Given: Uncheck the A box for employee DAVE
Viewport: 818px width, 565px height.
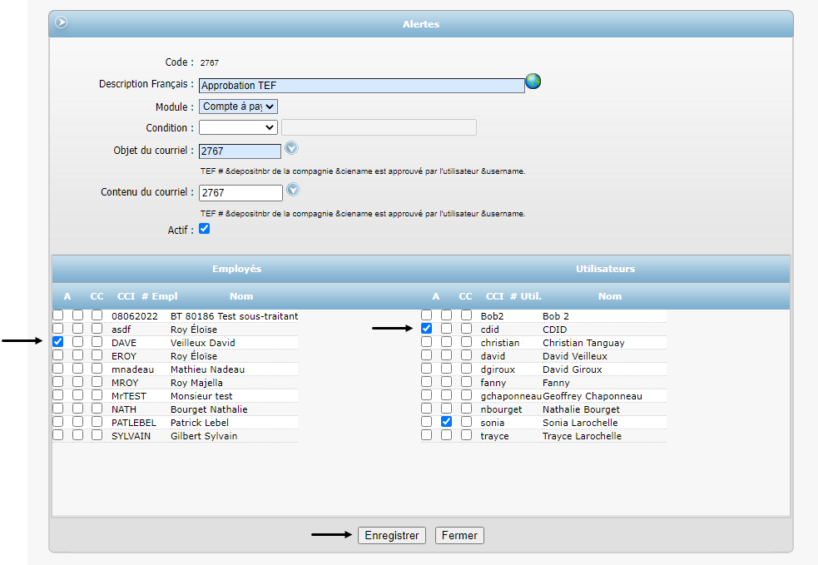Looking at the screenshot, I should point(58,342).
